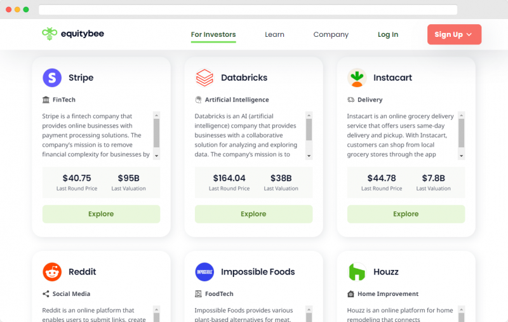
Task: Open the Sign Up dropdown
Action: pyautogui.click(x=454, y=34)
